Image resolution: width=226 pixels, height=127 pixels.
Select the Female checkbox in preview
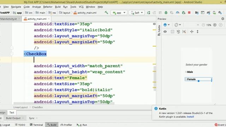(198, 79)
